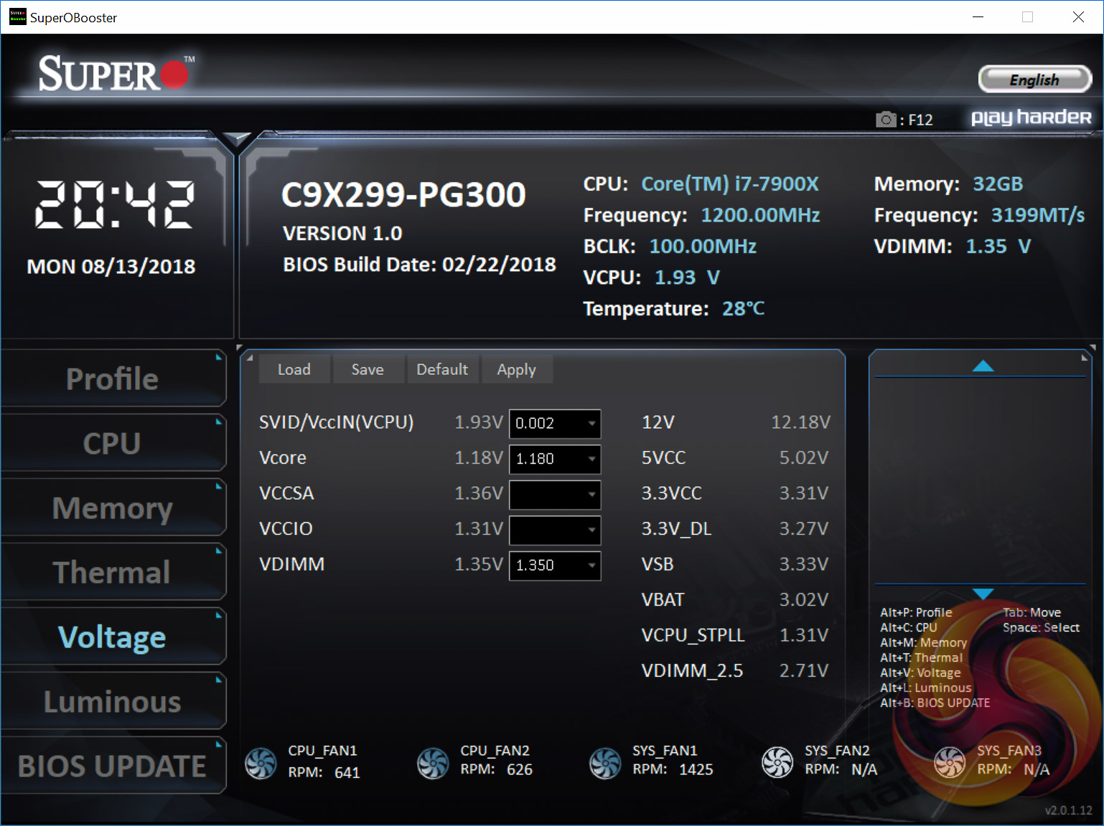
Task: Change language via English button
Action: point(1034,80)
